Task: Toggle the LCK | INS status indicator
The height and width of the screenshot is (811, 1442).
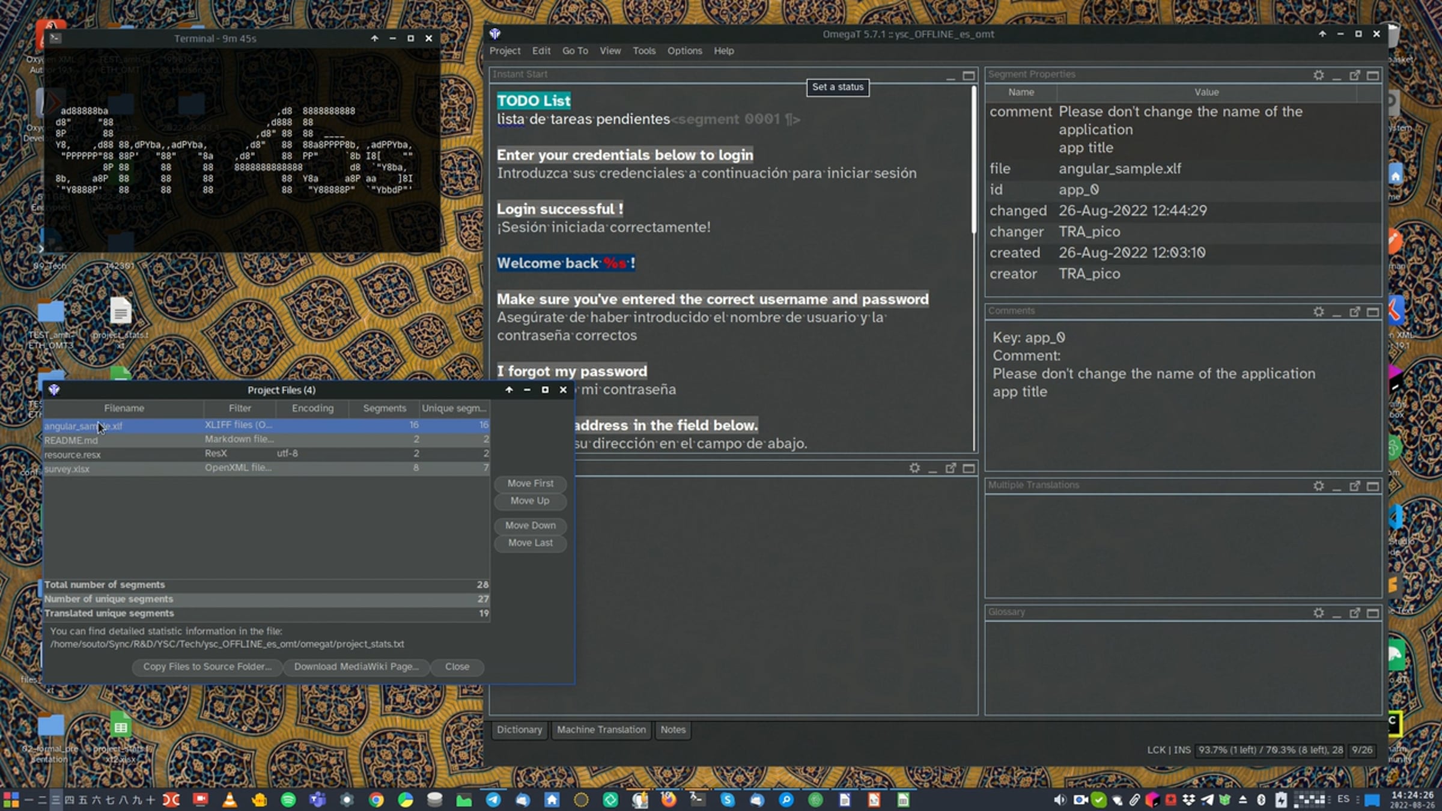Action: 1169,750
